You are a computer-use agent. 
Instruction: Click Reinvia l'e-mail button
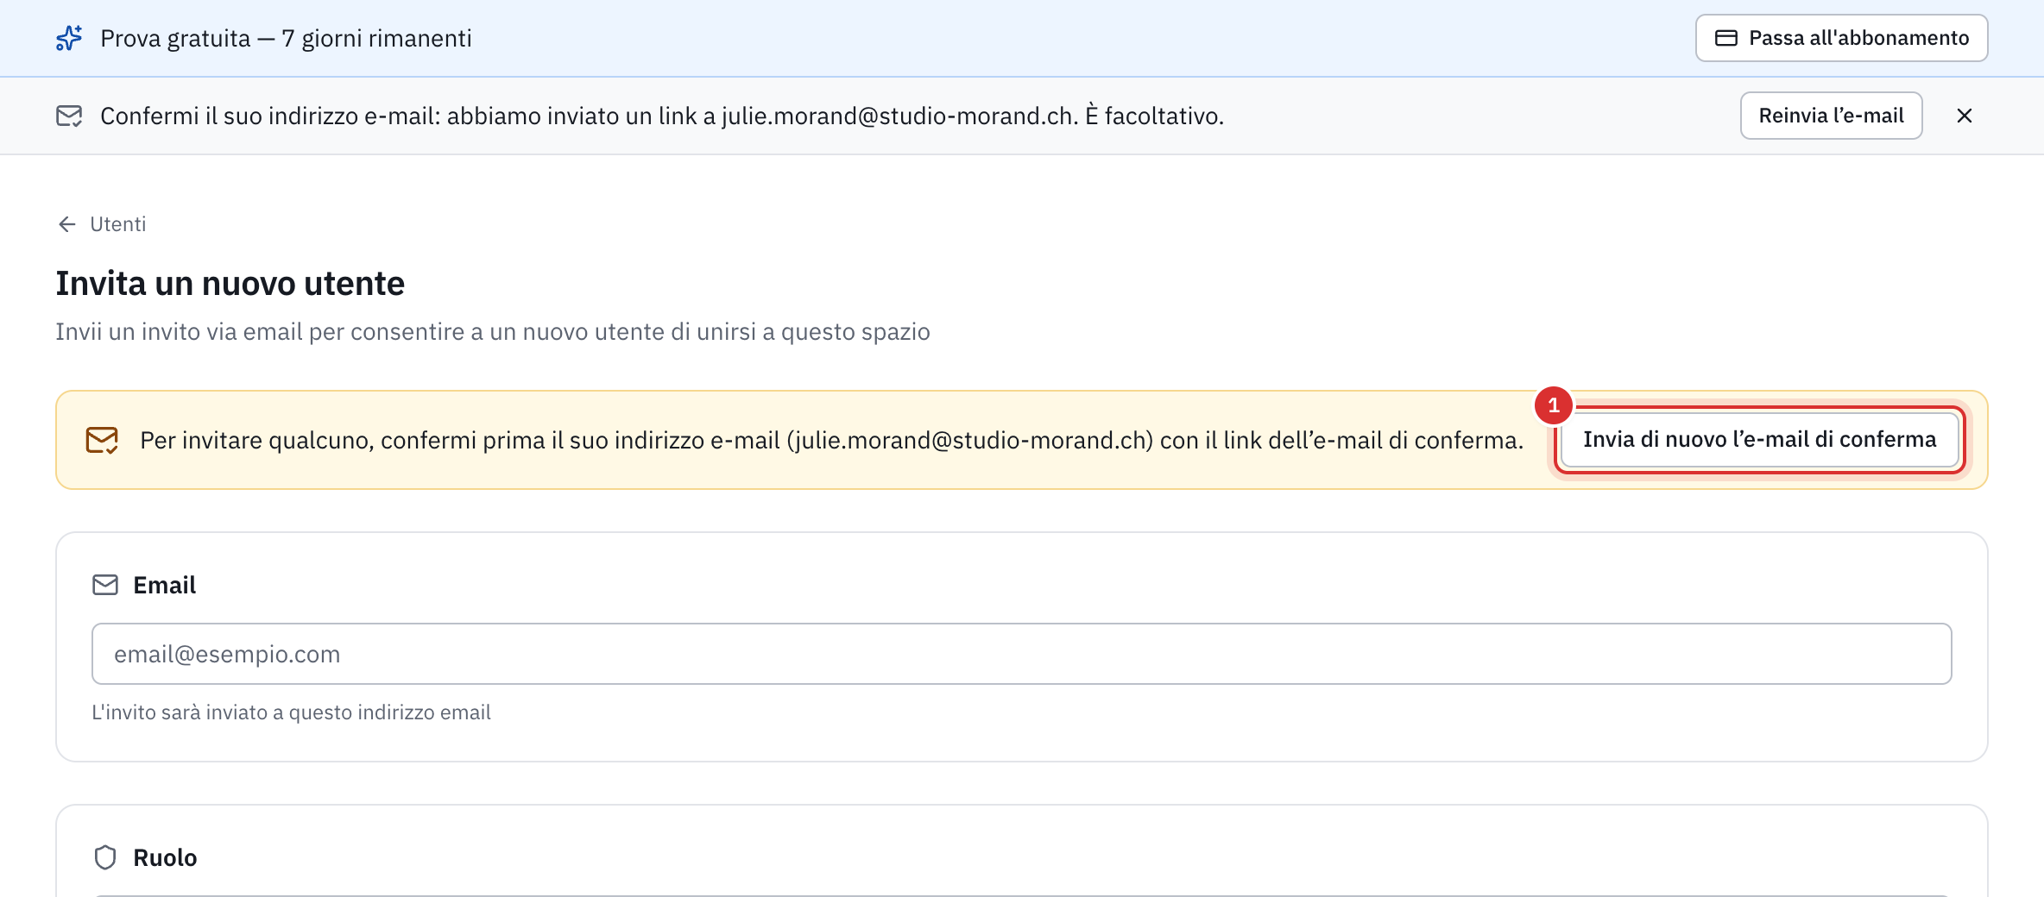pyautogui.click(x=1831, y=116)
